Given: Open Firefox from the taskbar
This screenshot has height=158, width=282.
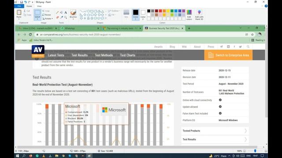Looking at the screenshot, I should 30,156.
